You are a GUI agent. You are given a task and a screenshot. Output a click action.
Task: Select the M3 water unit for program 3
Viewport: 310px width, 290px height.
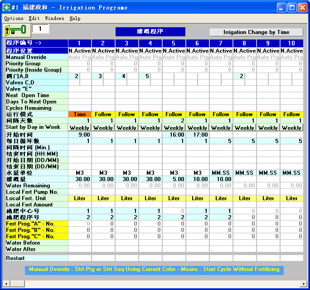(x=127, y=173)
